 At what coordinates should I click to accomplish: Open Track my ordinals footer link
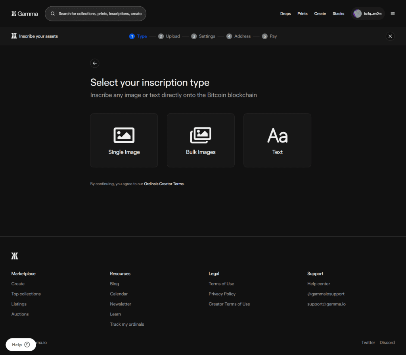point(127,325)
